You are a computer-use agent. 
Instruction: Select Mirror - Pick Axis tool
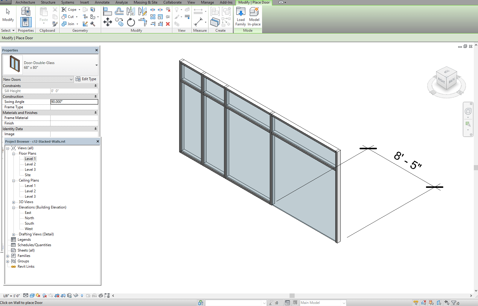pyautogui.click(x=131, y=11)
